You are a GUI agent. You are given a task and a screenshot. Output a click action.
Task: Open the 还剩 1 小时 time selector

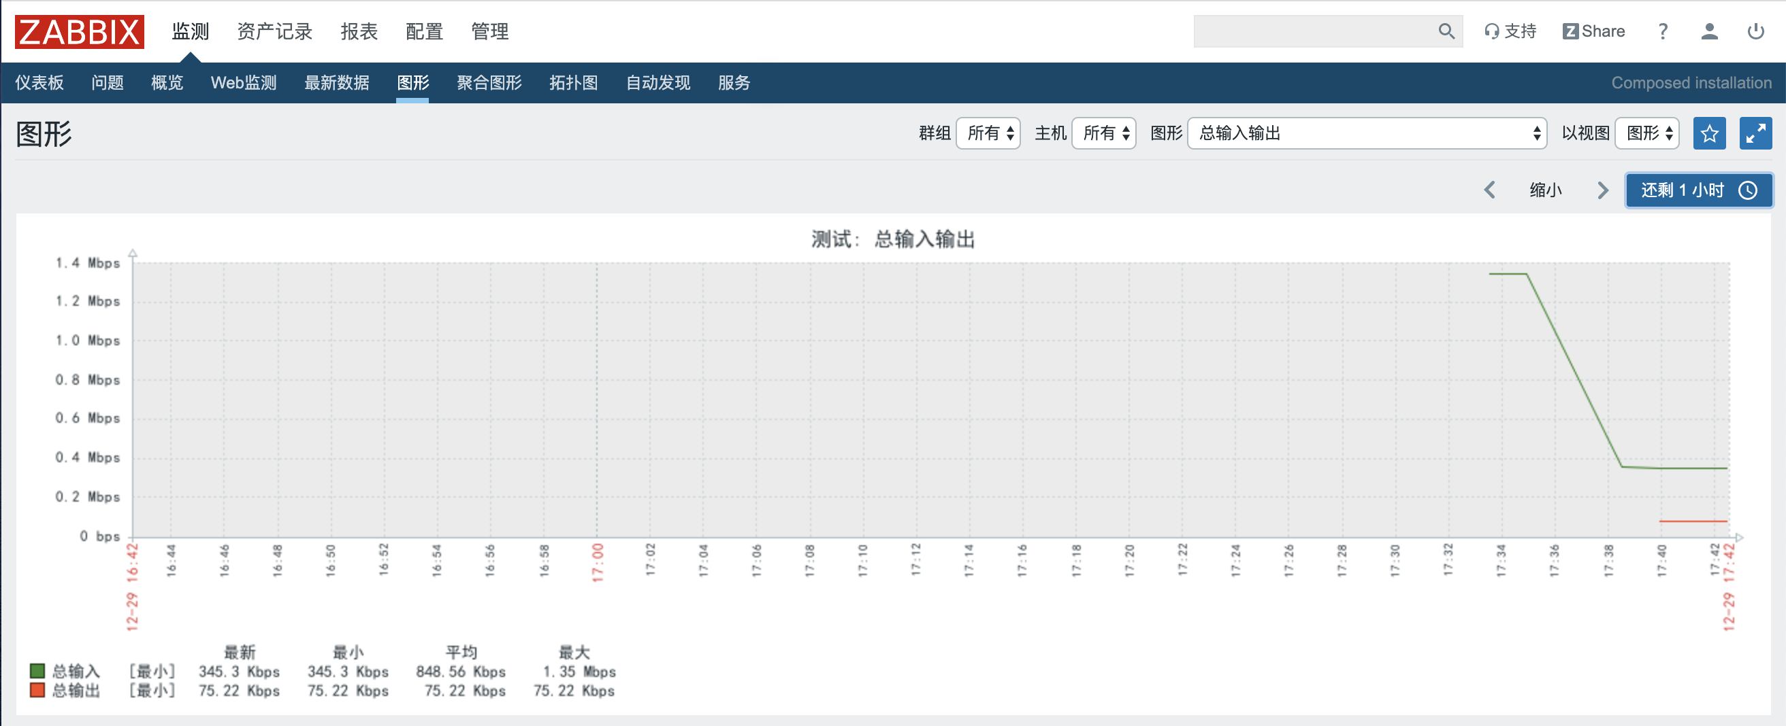point(1699,190)
